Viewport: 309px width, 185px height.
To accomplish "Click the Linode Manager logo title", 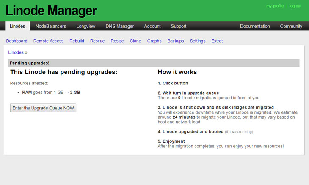I will 51,11.
